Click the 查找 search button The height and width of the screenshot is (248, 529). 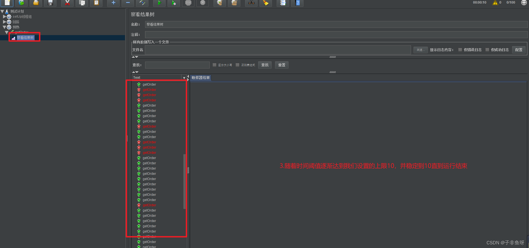click(265, 65)
